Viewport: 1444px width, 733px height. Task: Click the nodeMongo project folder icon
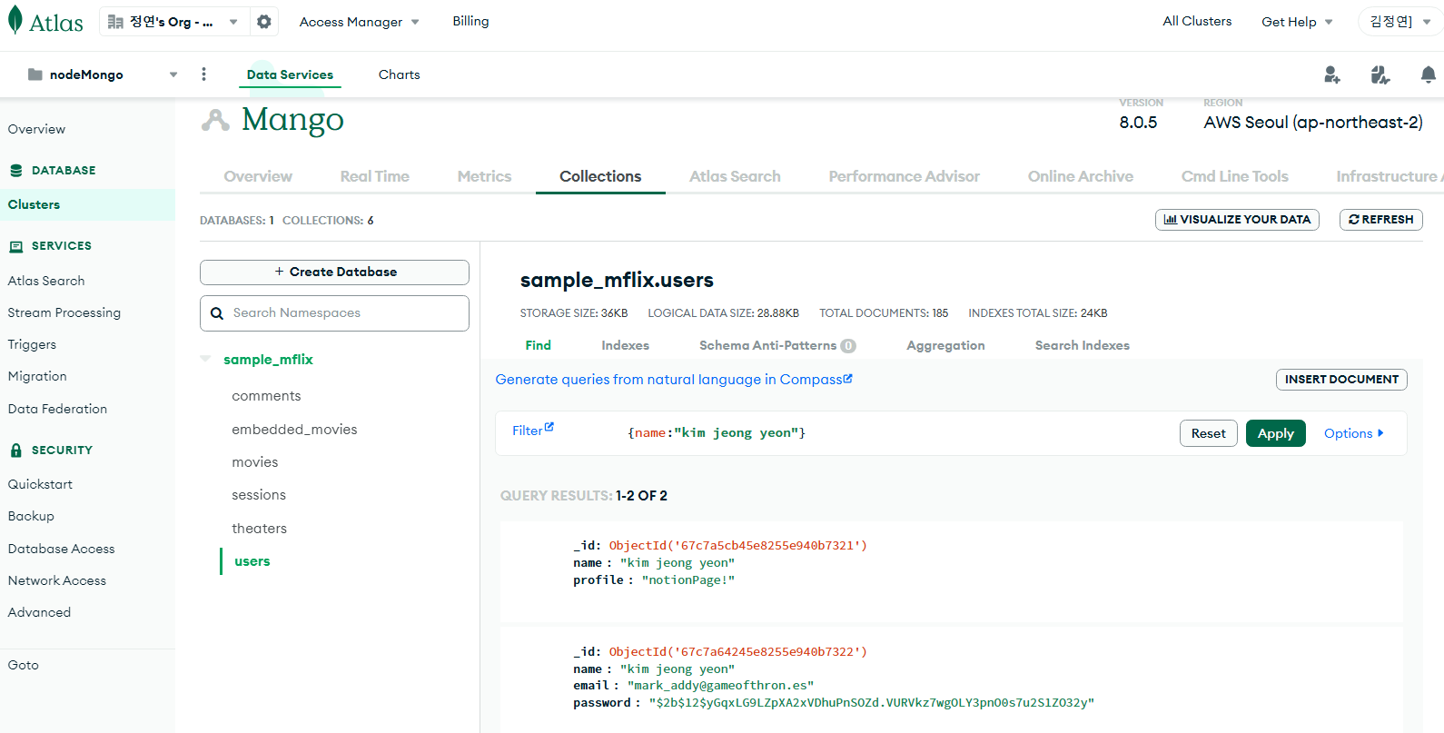click(35, 74)
